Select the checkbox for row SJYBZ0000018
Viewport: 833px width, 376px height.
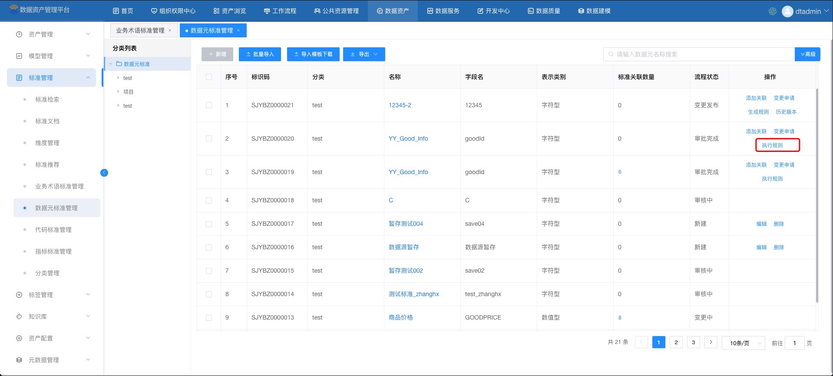pyautogui.click(x=209, y=201)
